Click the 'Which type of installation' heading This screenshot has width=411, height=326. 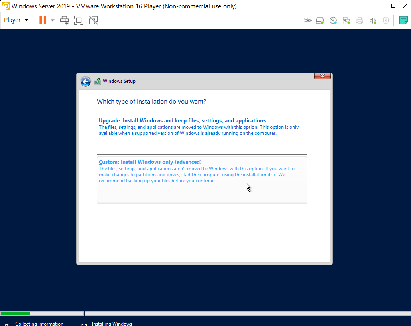[151, 102]
